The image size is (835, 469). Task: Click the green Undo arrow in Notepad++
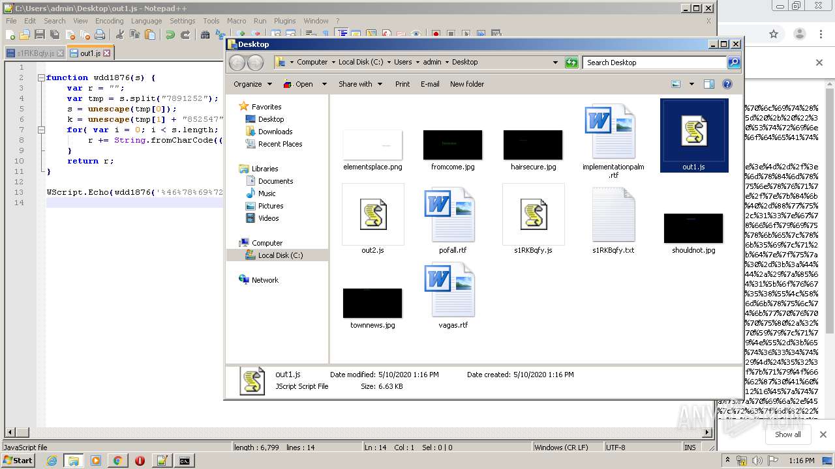click(x=170, y=35)
